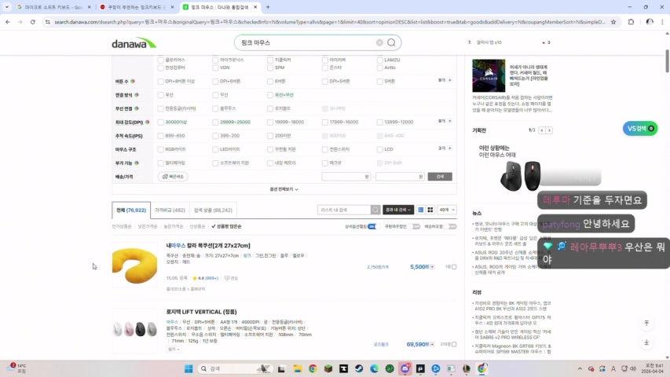This screenshot has height=377, width=670.
Task: Switch to list view layout icon
Action: pyautogui.click(x=421, y=210)
